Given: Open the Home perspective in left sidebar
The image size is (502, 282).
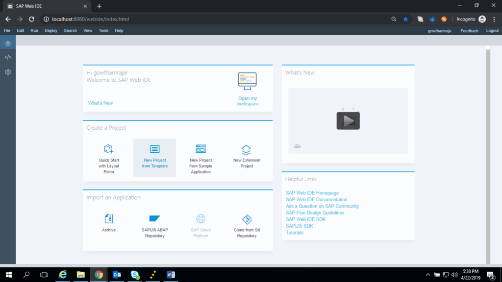Looking at the screenshot, I should point(8,43).
